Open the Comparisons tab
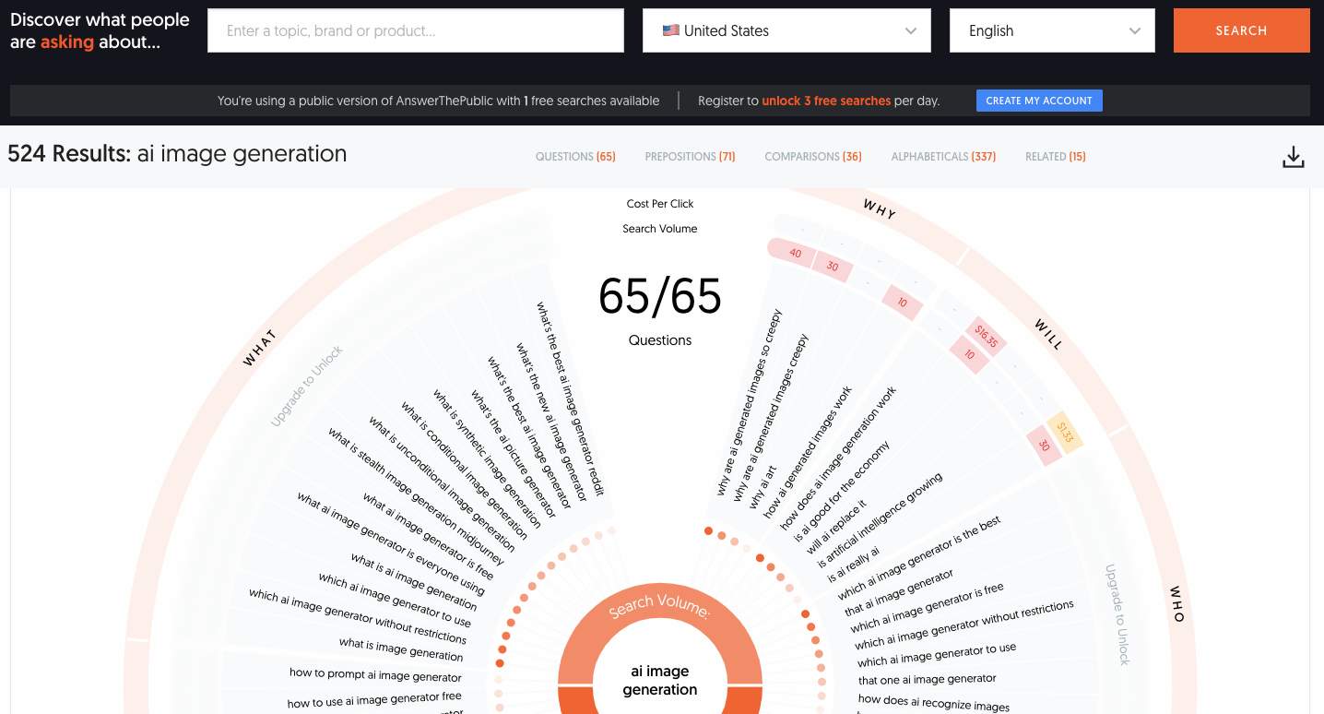This screenshot has width=1324, height=714. click(812, 157)
